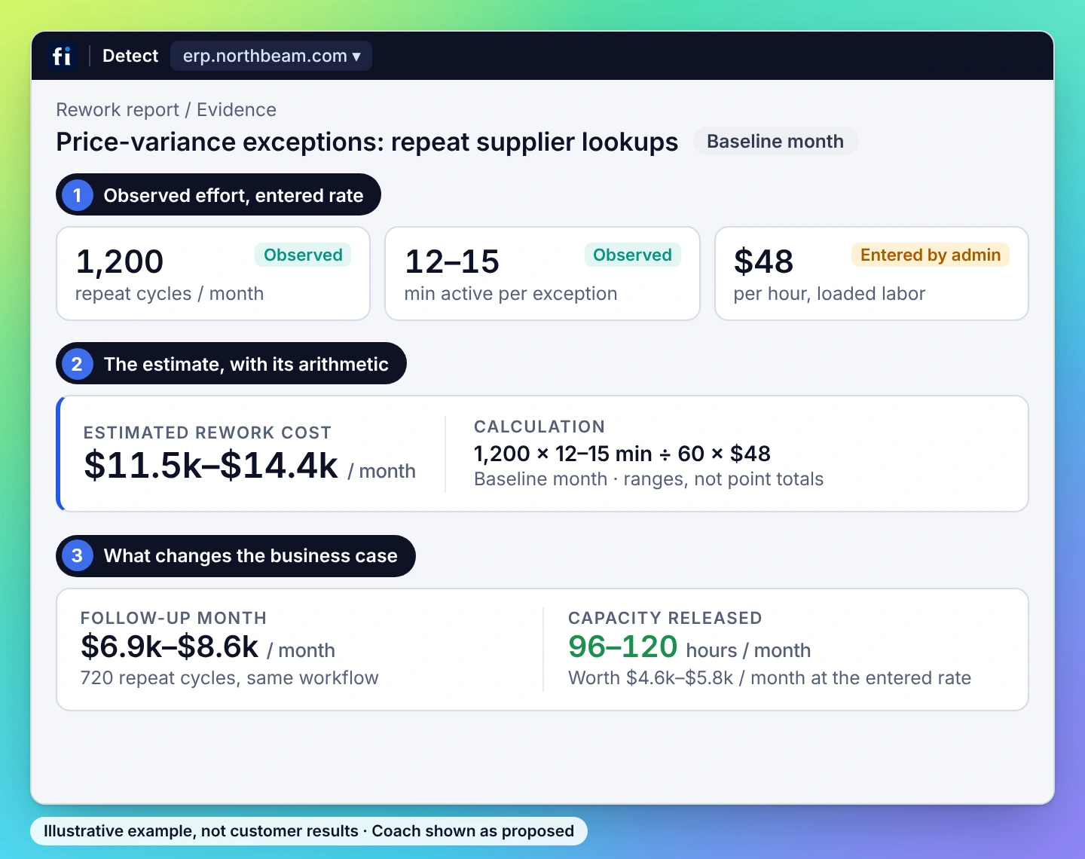1085x859 pixels.
Task: Select step 1 Observed effort, entered rate
Action: pos(219,195)
